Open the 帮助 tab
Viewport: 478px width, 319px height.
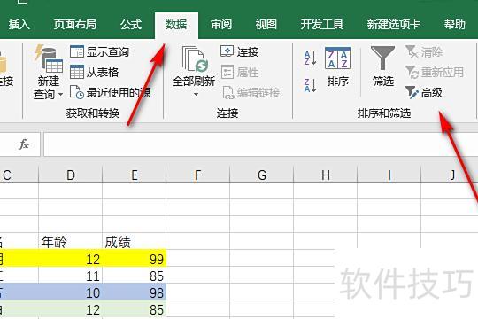tap(455, 25)
